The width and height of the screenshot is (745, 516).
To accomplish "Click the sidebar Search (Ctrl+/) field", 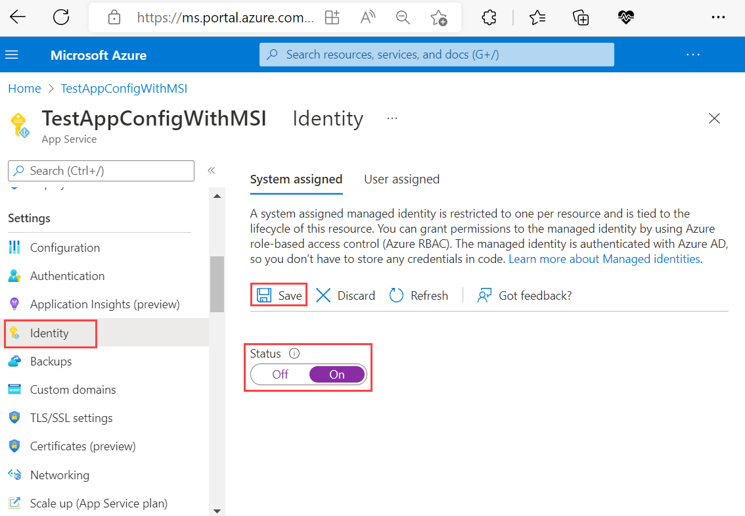I will (101, 171).
